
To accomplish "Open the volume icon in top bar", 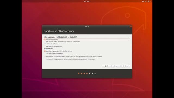I will (x=145, y=1).
